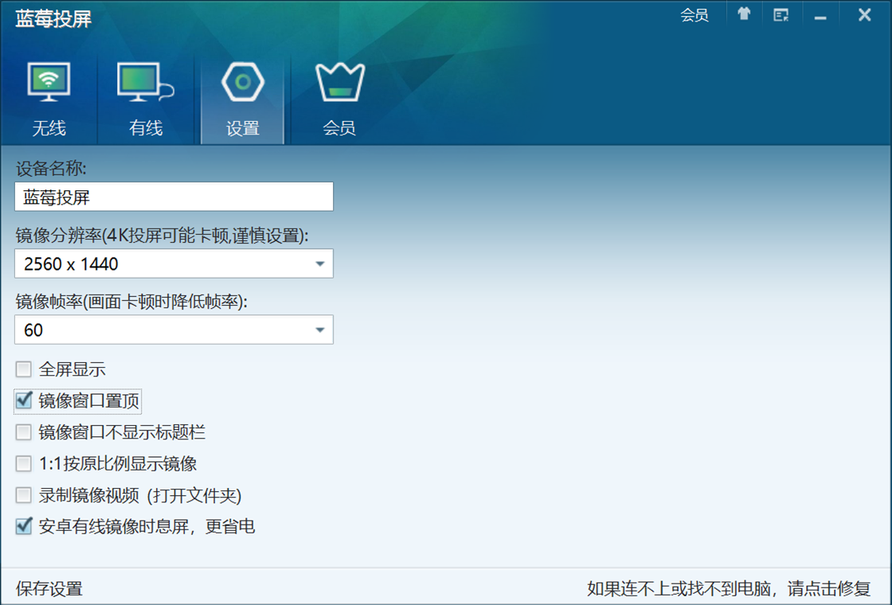892x605 pixels.
Task: Click the wired connection monitor icon
Action: [x=145, y=82]
